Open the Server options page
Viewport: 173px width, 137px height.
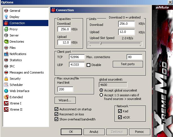26,35
